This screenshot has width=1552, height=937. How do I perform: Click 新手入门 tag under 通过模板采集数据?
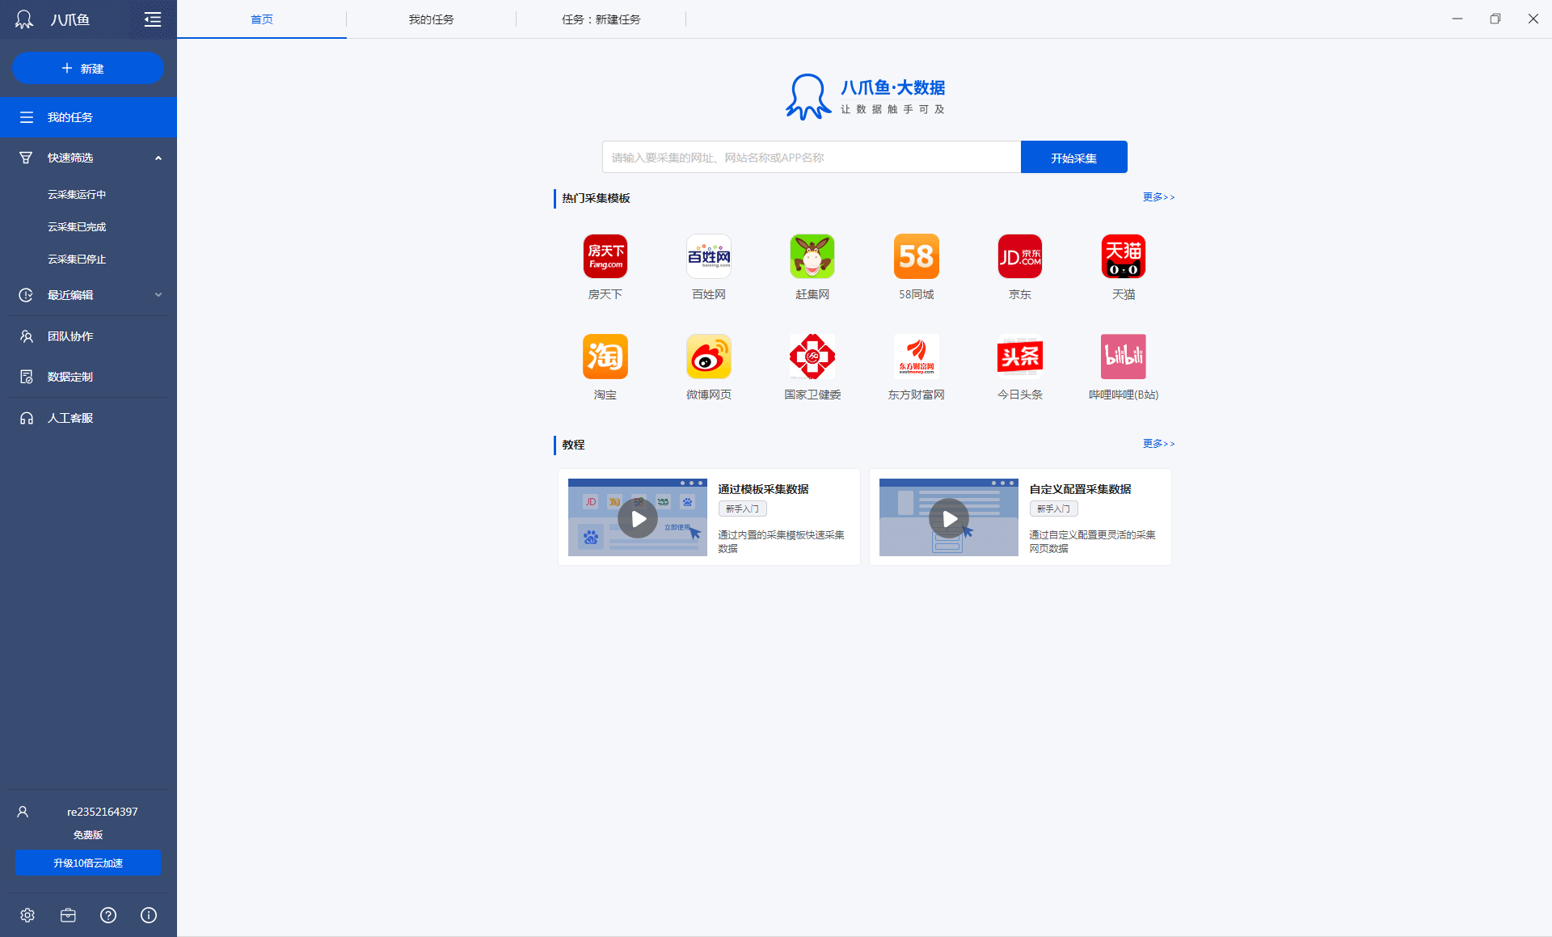pyautogui.click(x=742, y=509)
